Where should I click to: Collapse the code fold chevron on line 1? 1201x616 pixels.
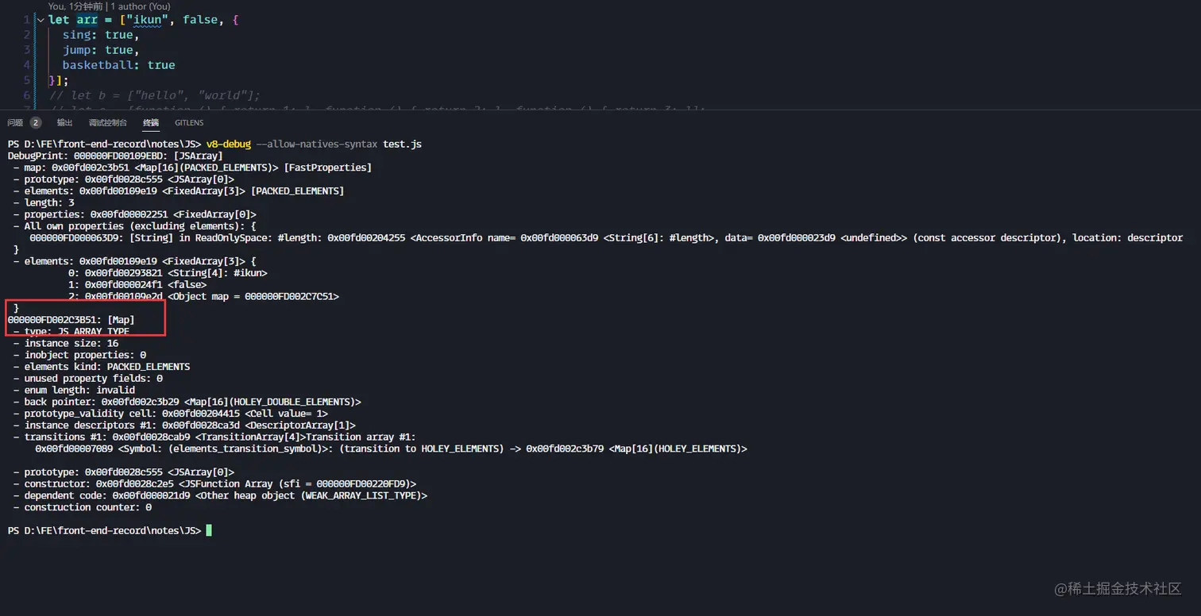point(41,20)
